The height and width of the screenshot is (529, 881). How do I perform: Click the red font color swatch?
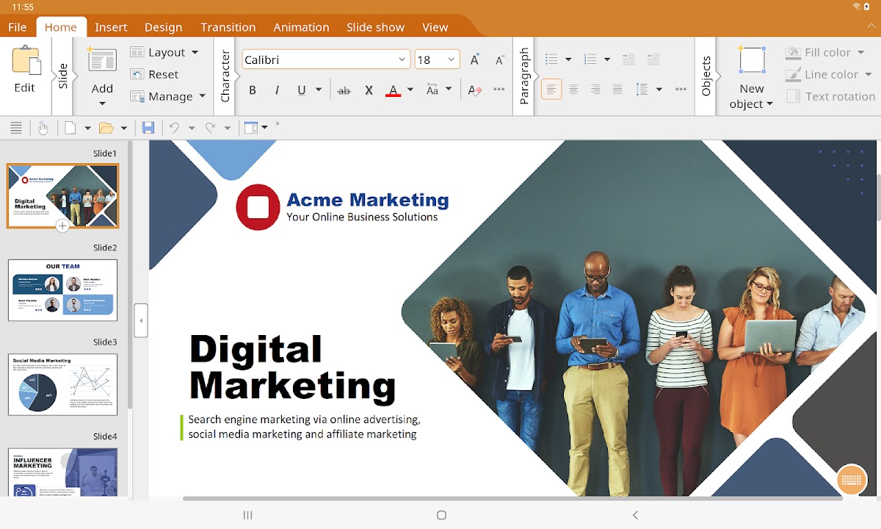[393, 90]
